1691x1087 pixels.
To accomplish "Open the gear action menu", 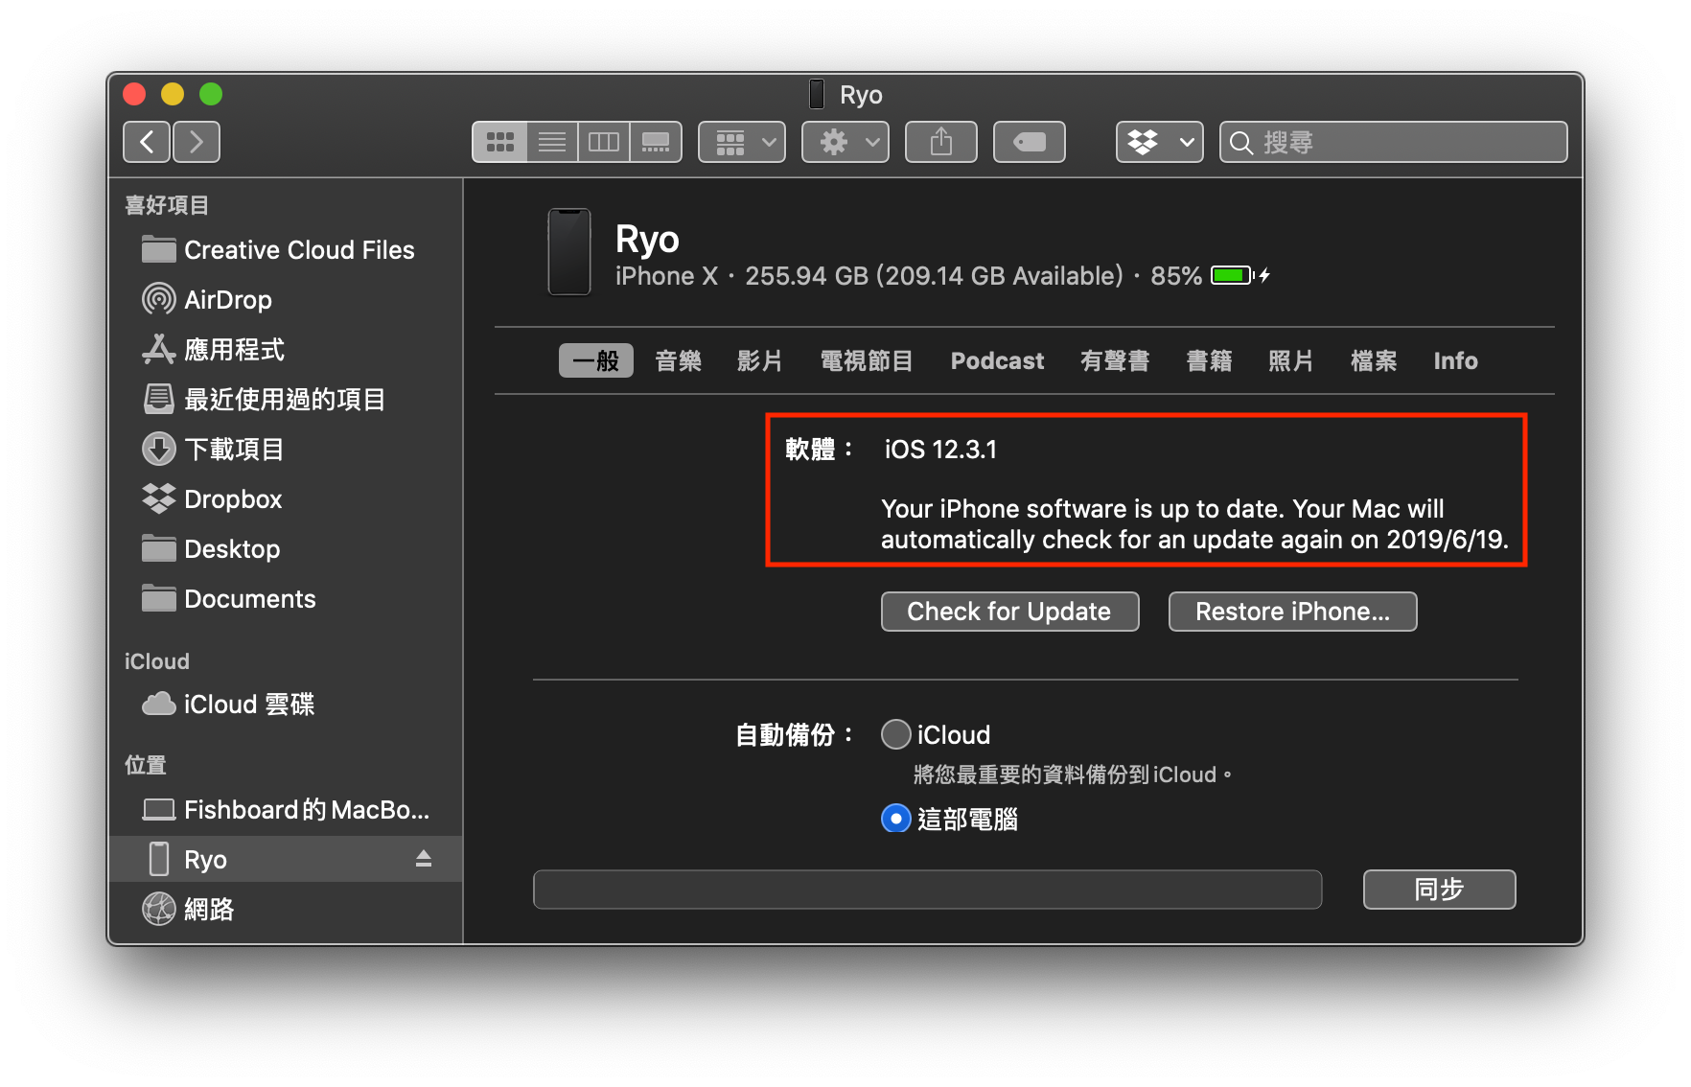I will pos(845,142).
